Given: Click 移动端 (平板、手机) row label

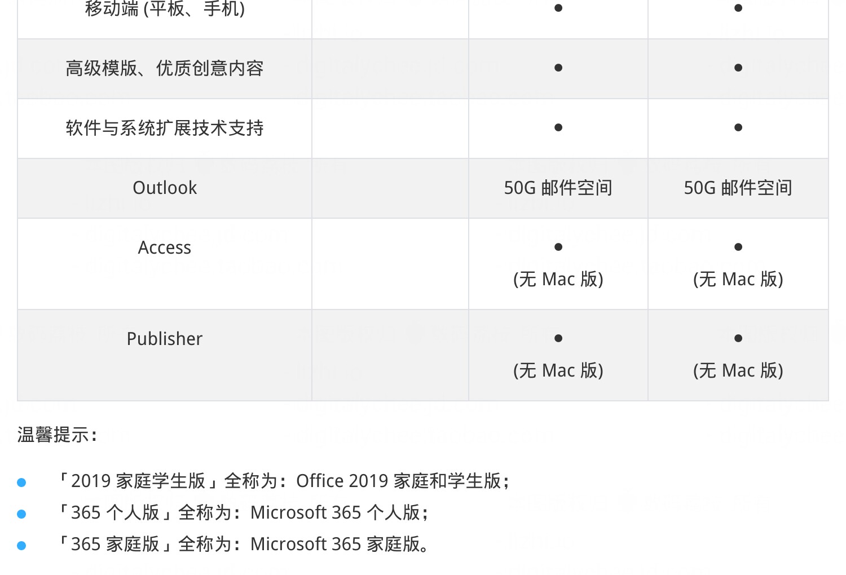Looking at the screenshot, I should (165, 8).
